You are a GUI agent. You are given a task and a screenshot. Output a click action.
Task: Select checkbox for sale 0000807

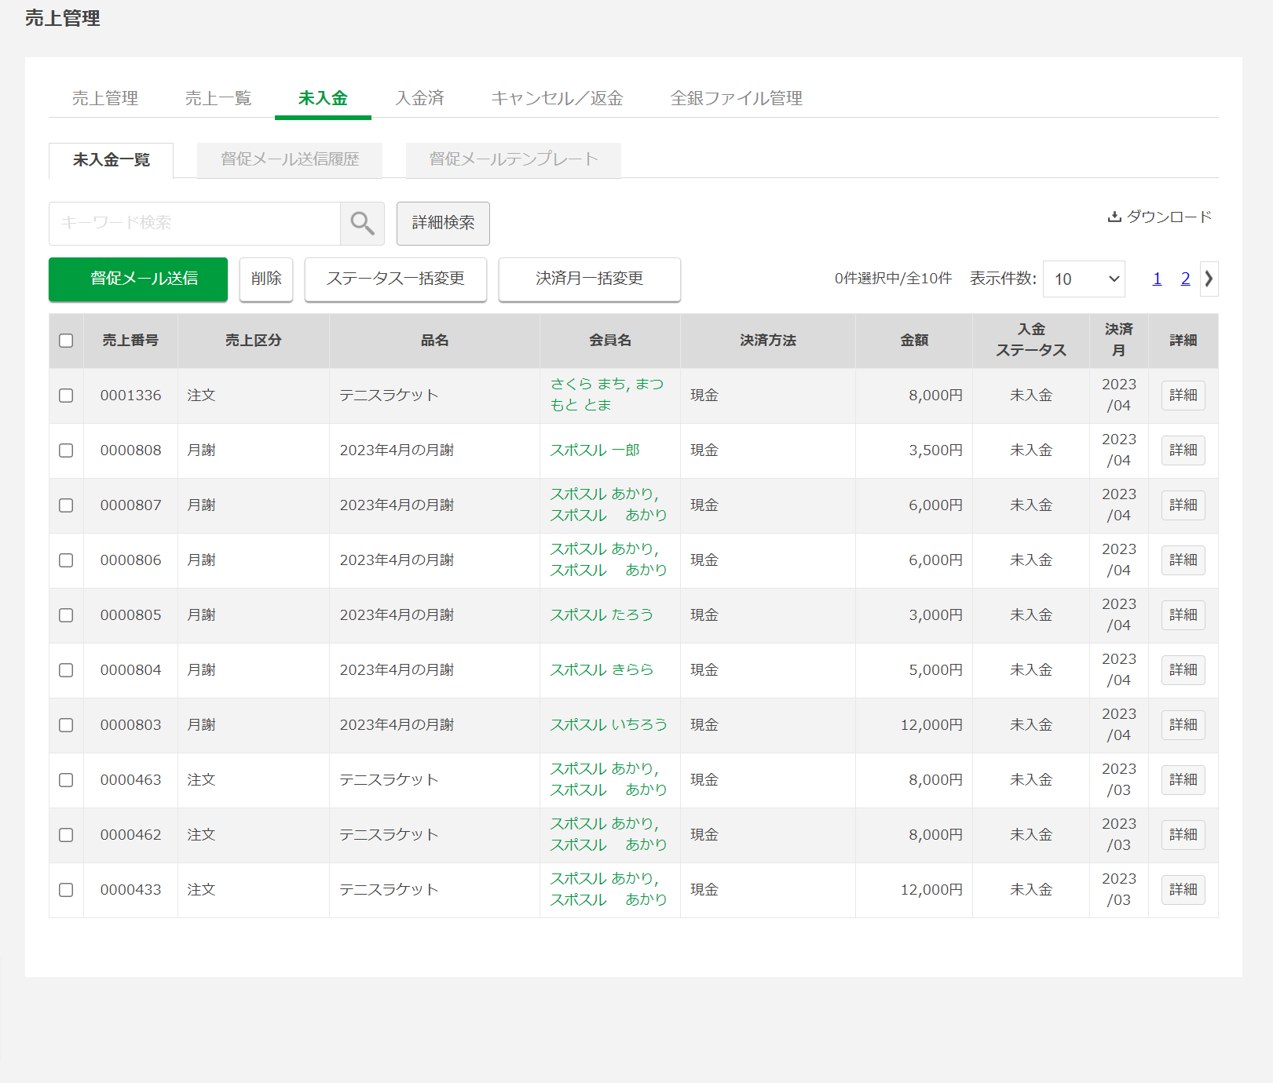tap(66, 505)
